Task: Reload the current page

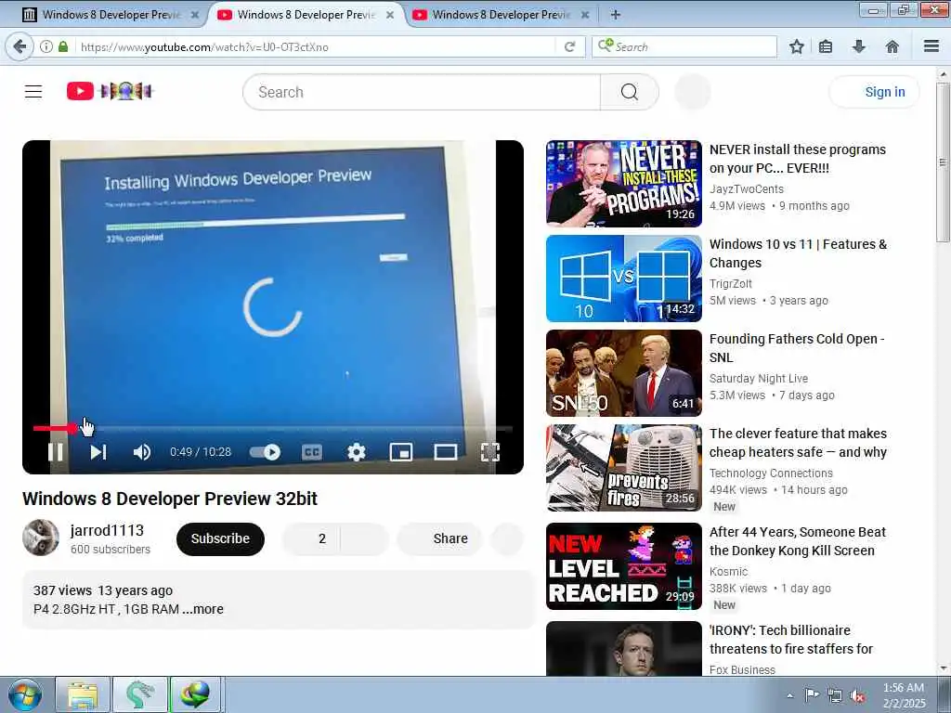Action: click(x=569, y=46)
